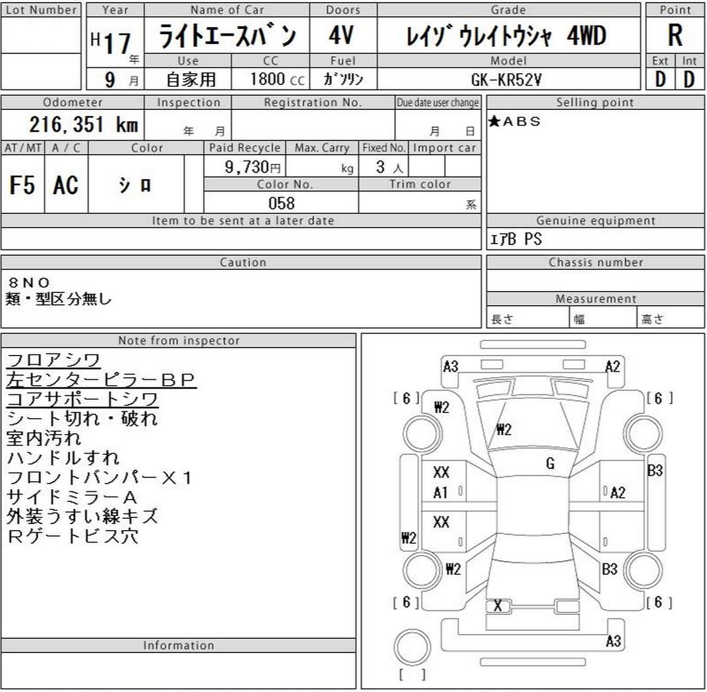Select the exterior grade D under Ext

[660, 79]
